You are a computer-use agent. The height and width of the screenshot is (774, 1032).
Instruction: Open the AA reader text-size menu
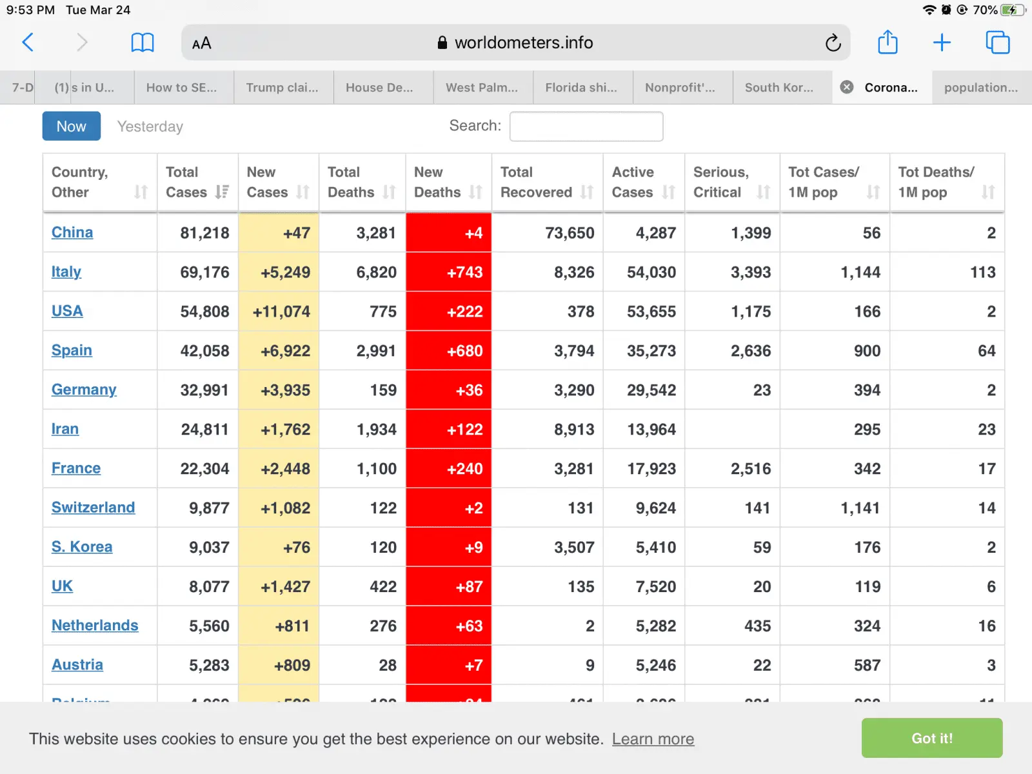tap(202, 43)
